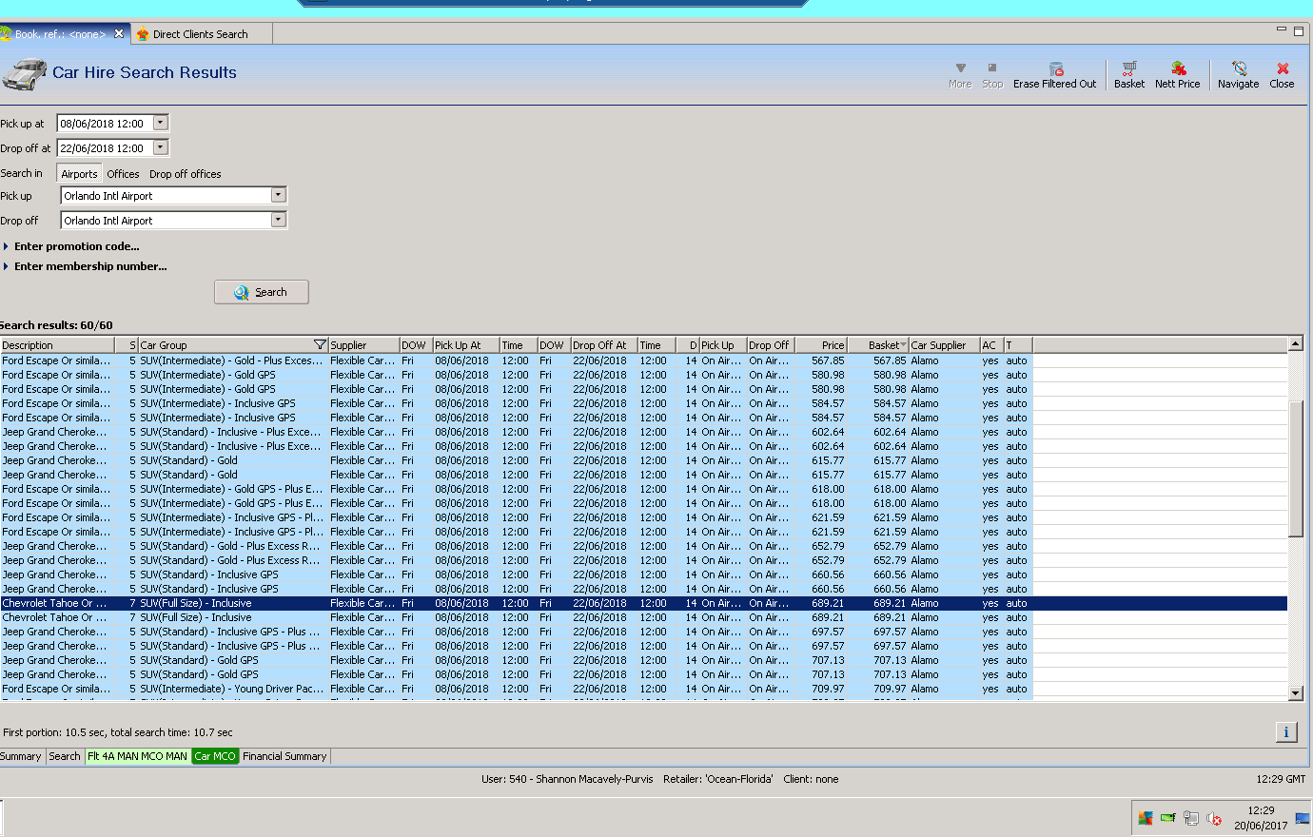Show Nett Price using the toolbar icon
The width and height of the screenshot is (1313, 837).
coord(1178,68)
